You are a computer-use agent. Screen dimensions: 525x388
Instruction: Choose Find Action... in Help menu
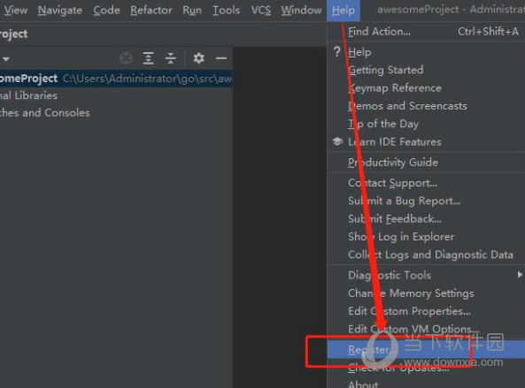click(426, 32)
